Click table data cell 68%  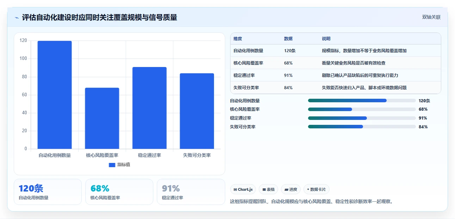click(x=288, y=63)
